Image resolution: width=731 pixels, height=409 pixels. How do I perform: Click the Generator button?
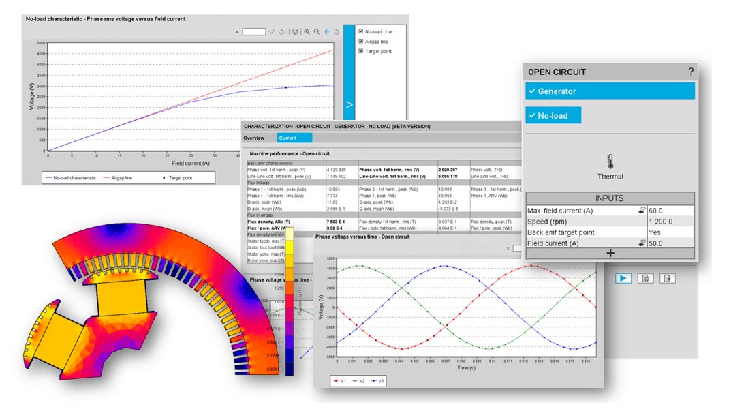[610, 91]
